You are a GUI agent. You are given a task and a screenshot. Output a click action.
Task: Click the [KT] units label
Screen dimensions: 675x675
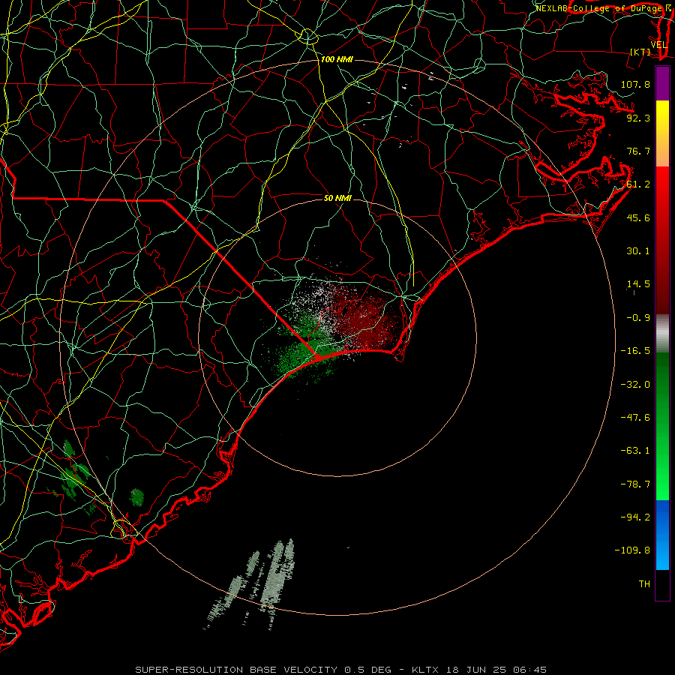(x=640, y=52)
